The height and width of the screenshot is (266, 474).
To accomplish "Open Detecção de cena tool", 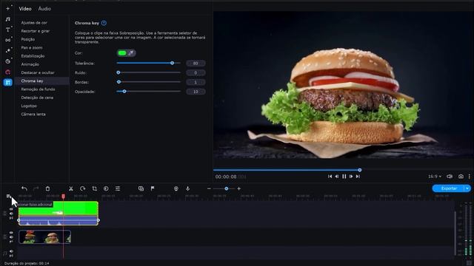I will tap(37, 98).
